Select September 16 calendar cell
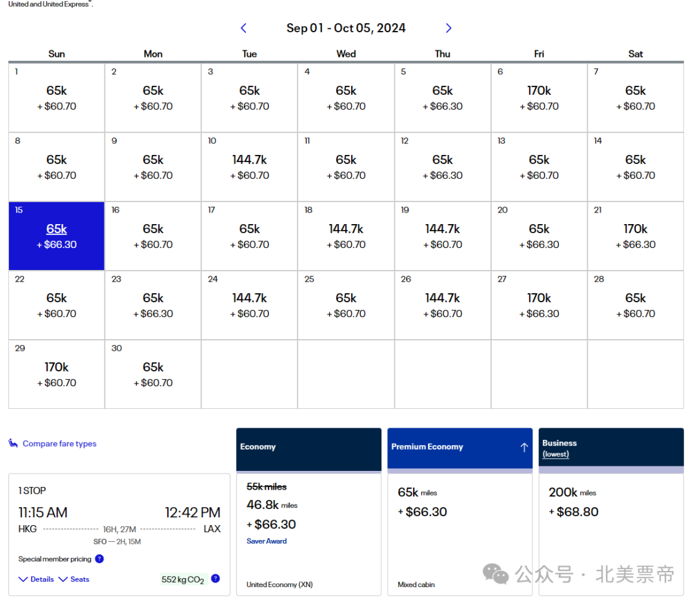Screen dimensions: 697x602 pyautogui.click(x=153, y=236)
